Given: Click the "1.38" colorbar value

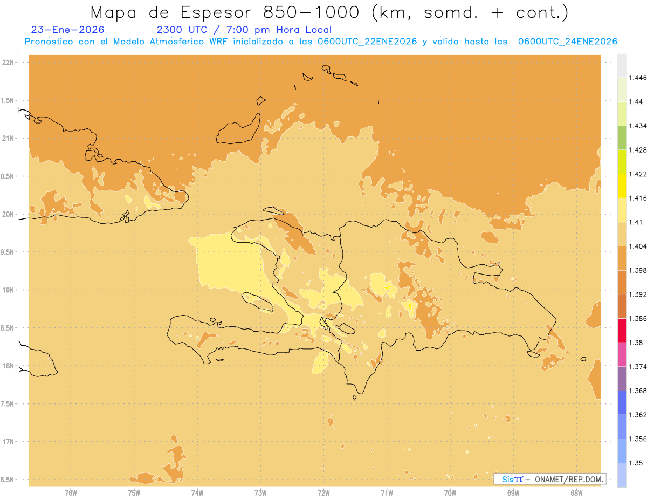Looking at the screenshot, I should point(636,343).
